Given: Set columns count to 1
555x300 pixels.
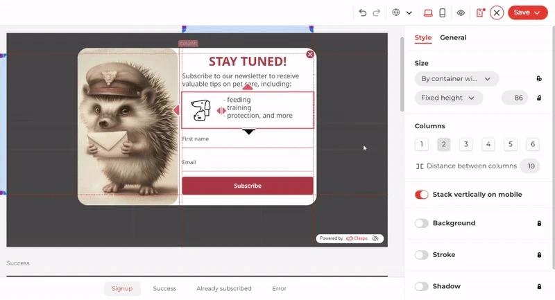Looking at the screenshot, I should tap(422, 144).
